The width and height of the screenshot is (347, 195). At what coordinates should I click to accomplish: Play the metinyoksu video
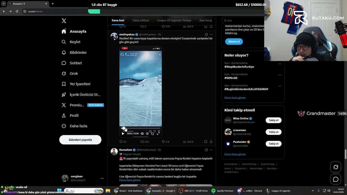coord(123,134)
